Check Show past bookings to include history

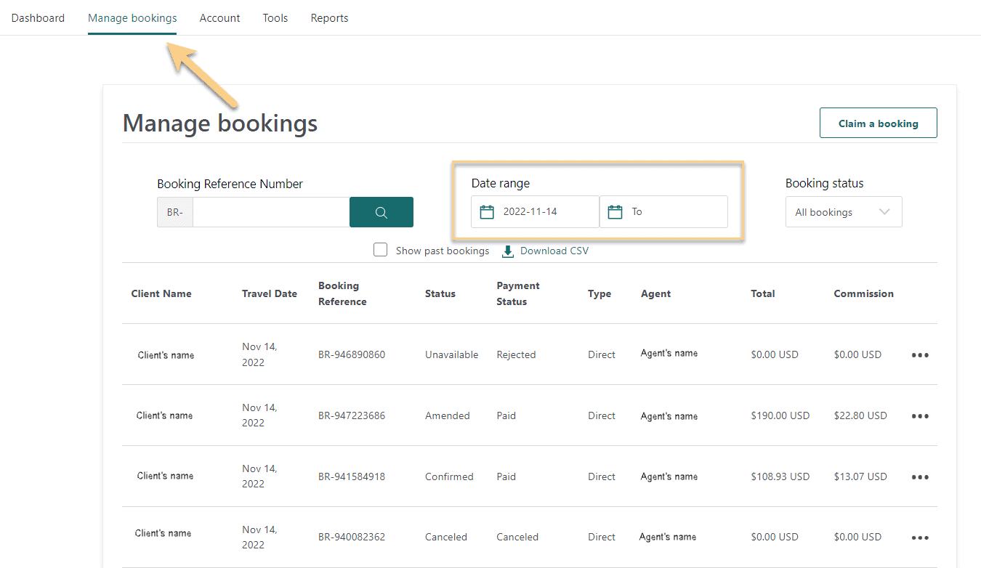pos(380,249)
